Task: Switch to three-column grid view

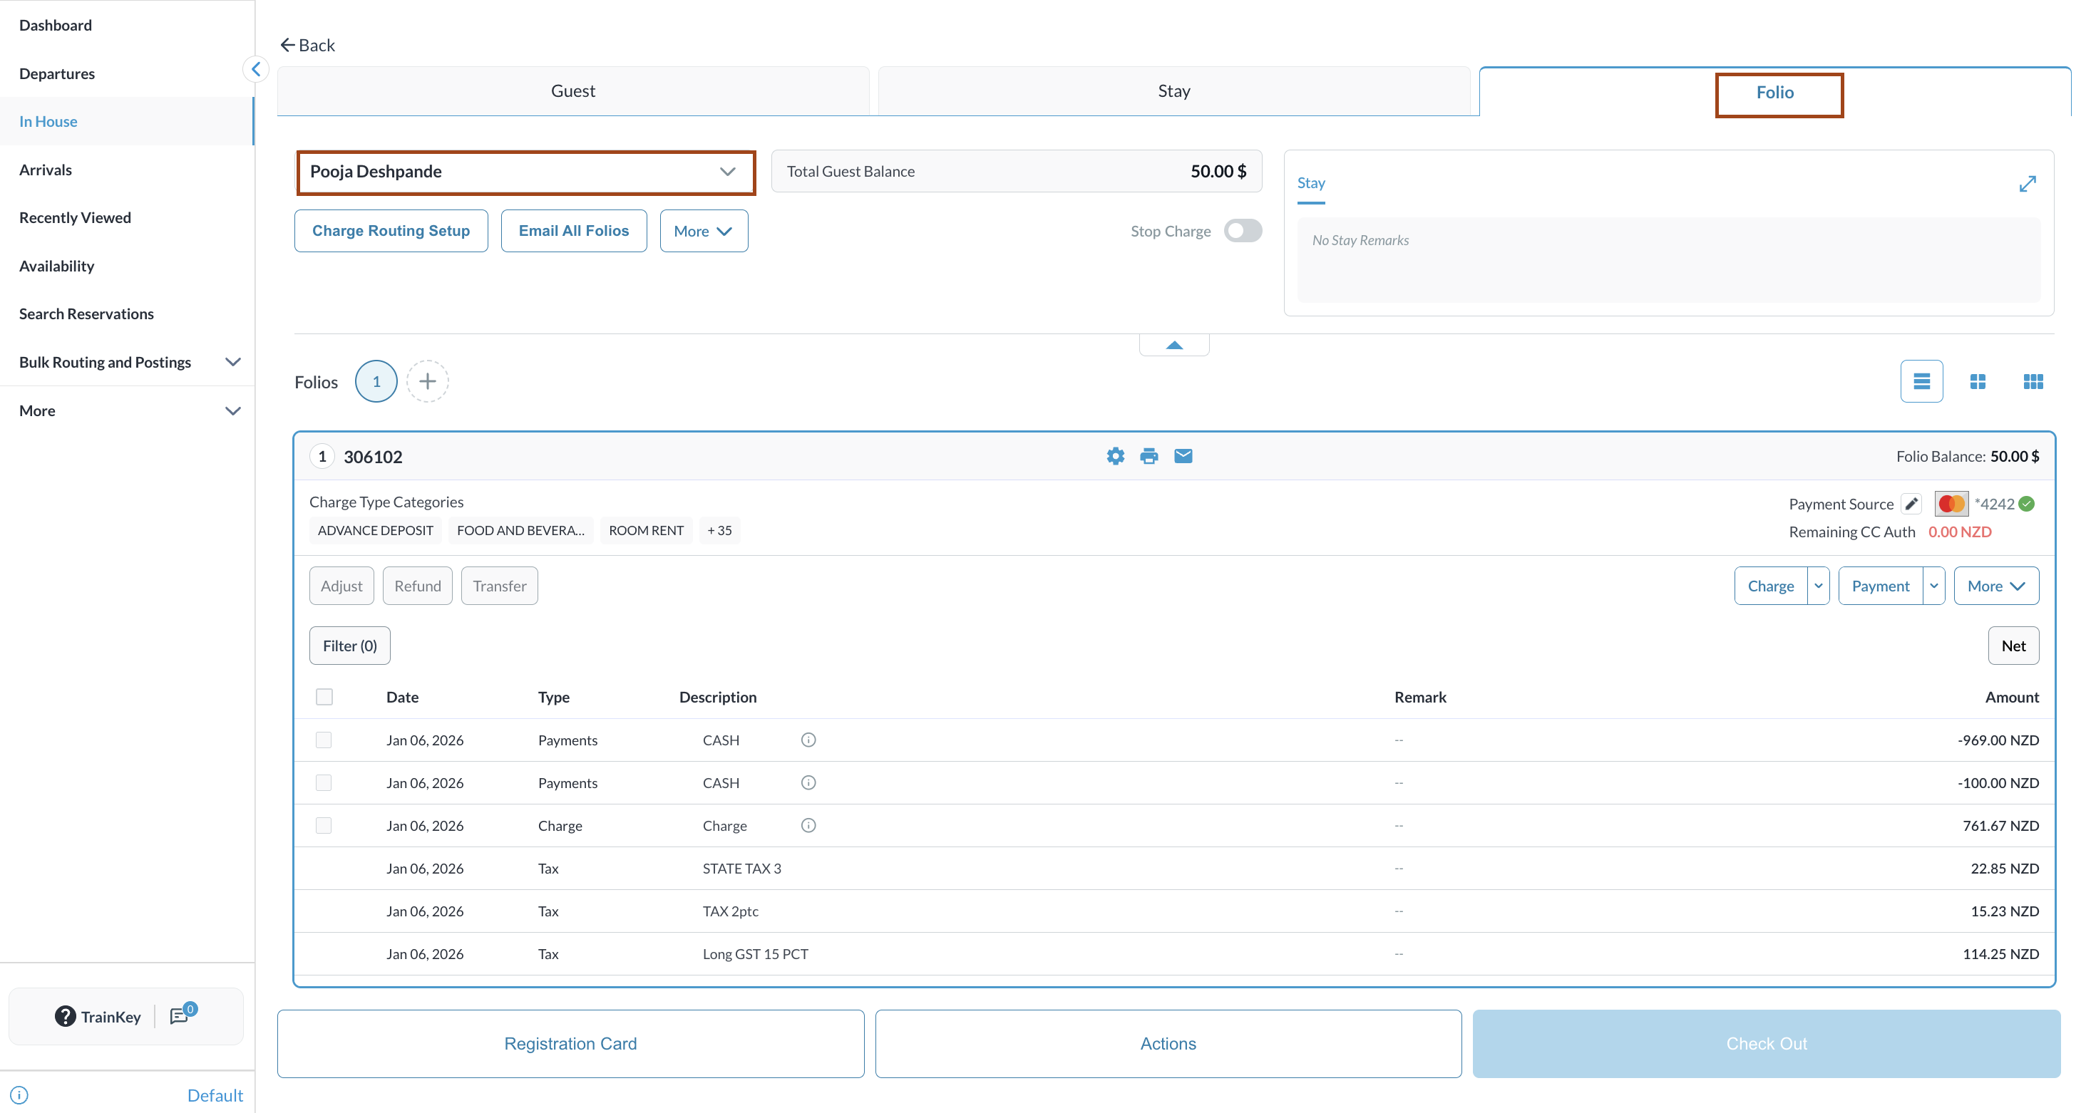Action: pos(2033,381)
